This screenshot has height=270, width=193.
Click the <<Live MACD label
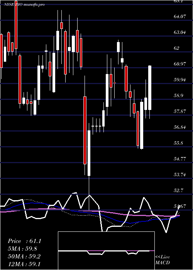pyautogui.click(x=163, y=260)
